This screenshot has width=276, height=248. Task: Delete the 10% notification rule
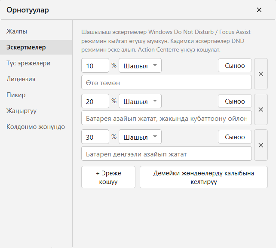tap(261, 74)
